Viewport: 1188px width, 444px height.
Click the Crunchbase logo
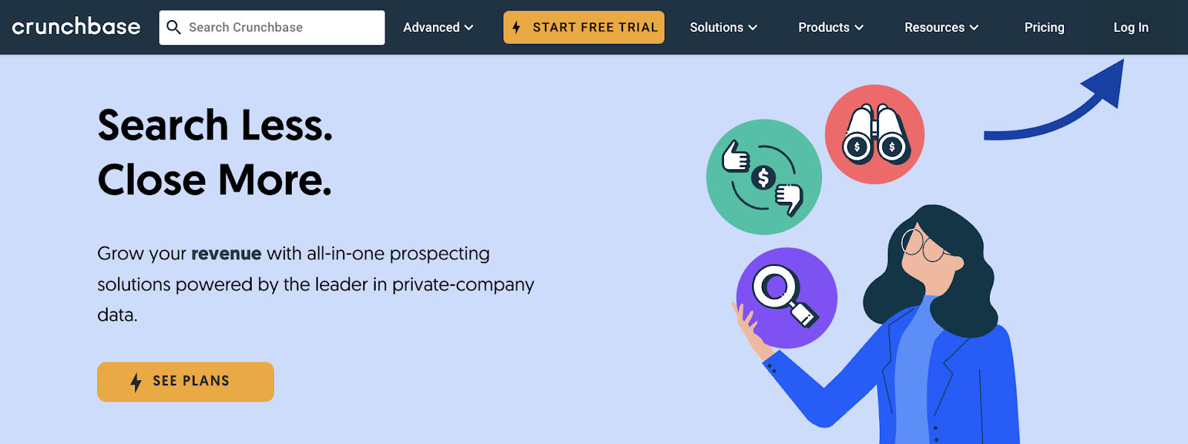point(76,27)
